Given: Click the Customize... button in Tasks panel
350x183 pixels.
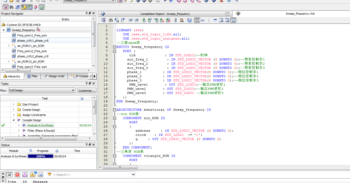Looking at the screenshot, I should point(86,90).
